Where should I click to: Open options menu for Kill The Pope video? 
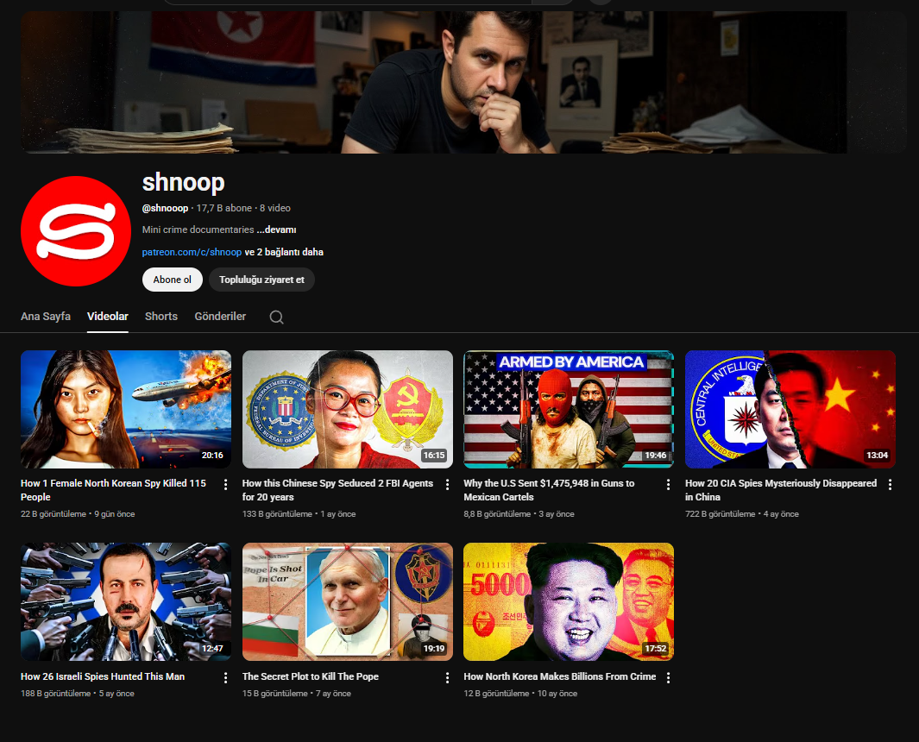pos(447,677)
